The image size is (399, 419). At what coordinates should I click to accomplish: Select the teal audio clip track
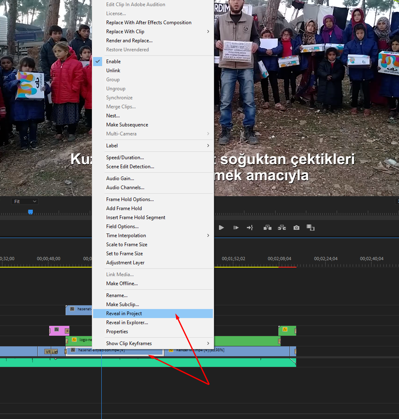click(x=148, y=363)
